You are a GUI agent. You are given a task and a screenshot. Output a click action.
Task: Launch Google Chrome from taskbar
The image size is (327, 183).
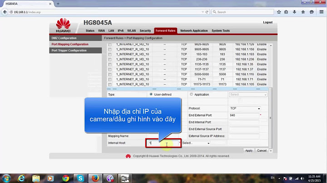[x=66, y=178]
